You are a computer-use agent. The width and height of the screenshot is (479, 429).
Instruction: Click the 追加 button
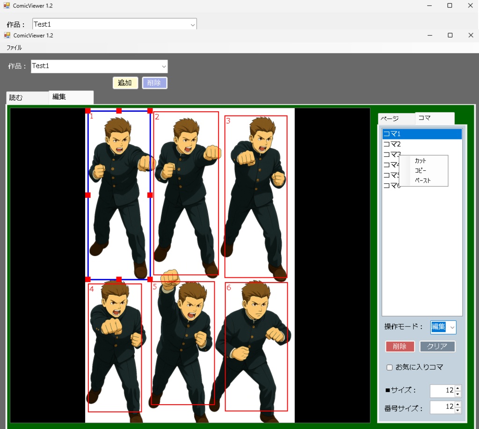pos(125,82)
